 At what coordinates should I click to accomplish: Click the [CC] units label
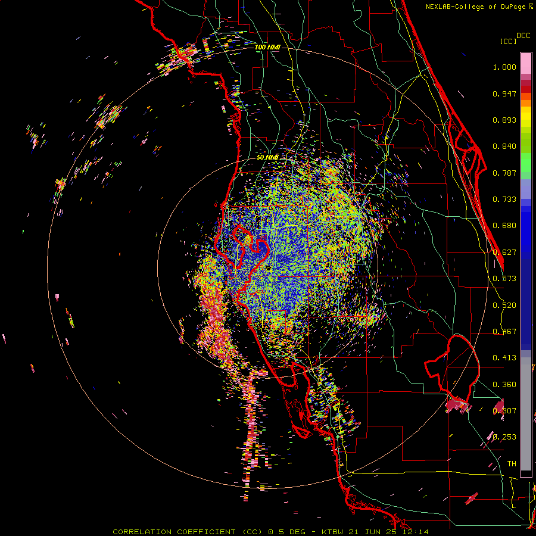tap(508, 41)
